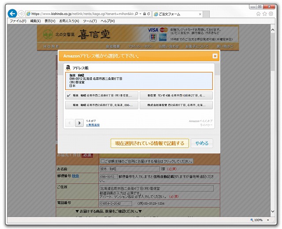Screen dimensions: 282x229
Task: Select the highlighted 坂本 和昭 096-0012 address card
Action: pos(139,80)
